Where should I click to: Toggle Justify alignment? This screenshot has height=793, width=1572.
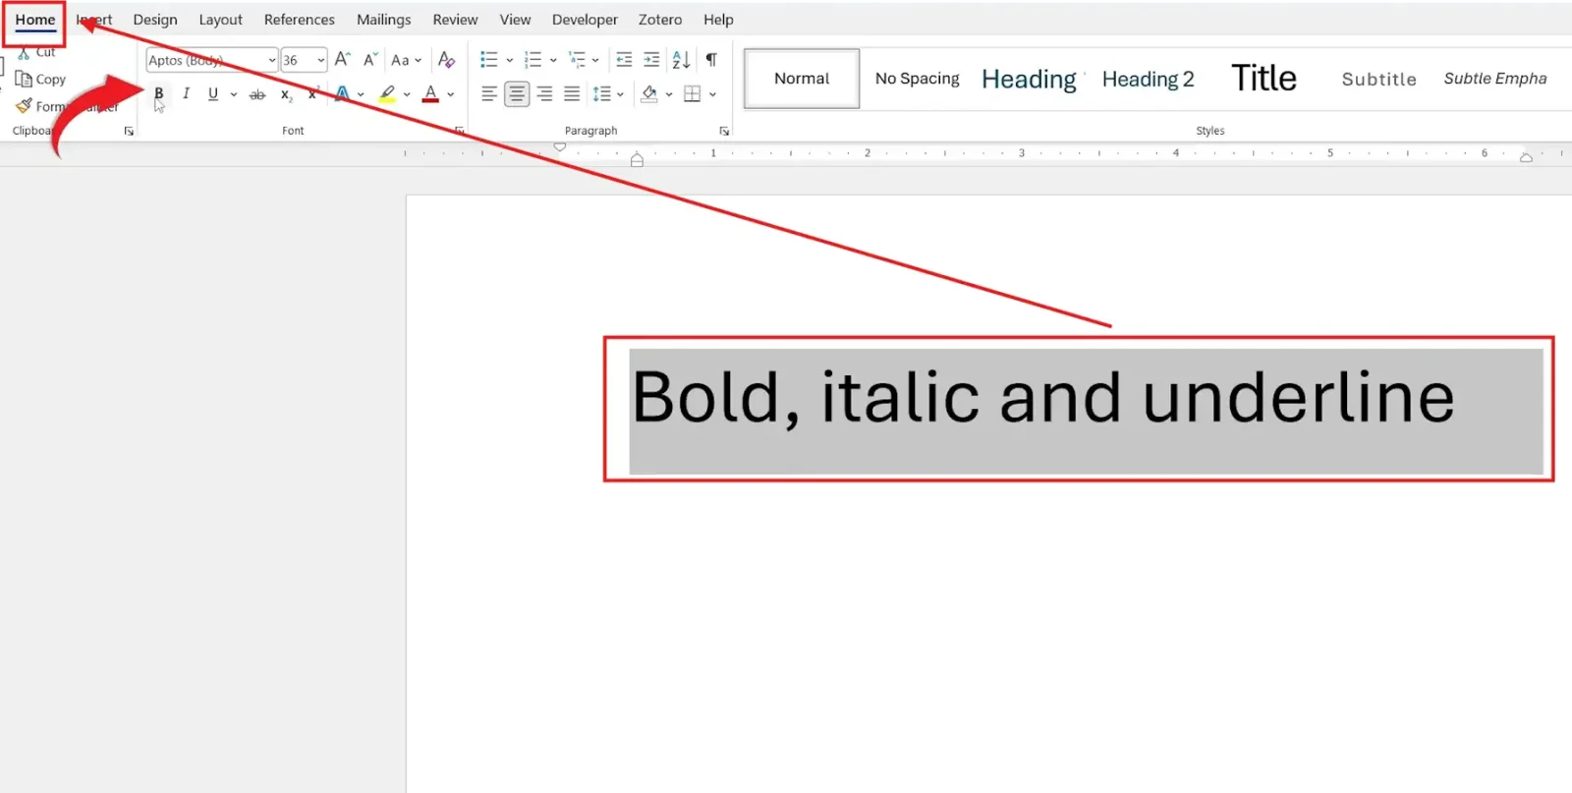click(x=572, y=94)
